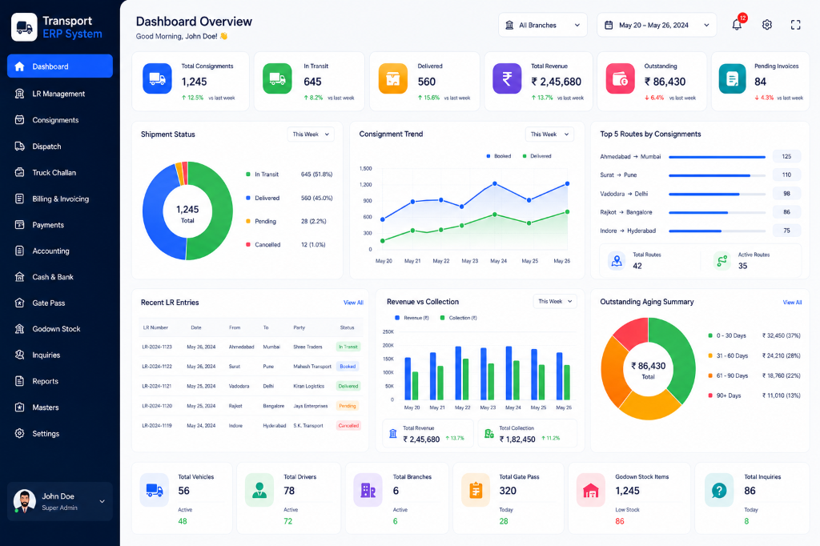Click the Delivered orange box icon
Viewport: 820px width, 546px height.
[392, 78]
